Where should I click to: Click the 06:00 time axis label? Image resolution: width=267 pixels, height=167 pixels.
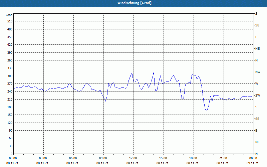(73, 158)
